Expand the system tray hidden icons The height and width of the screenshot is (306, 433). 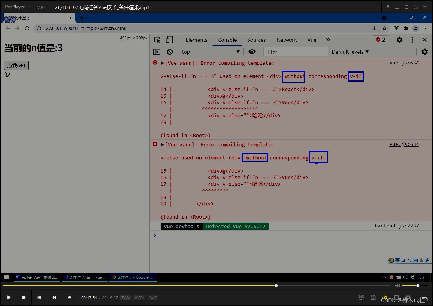pos(384,277)
